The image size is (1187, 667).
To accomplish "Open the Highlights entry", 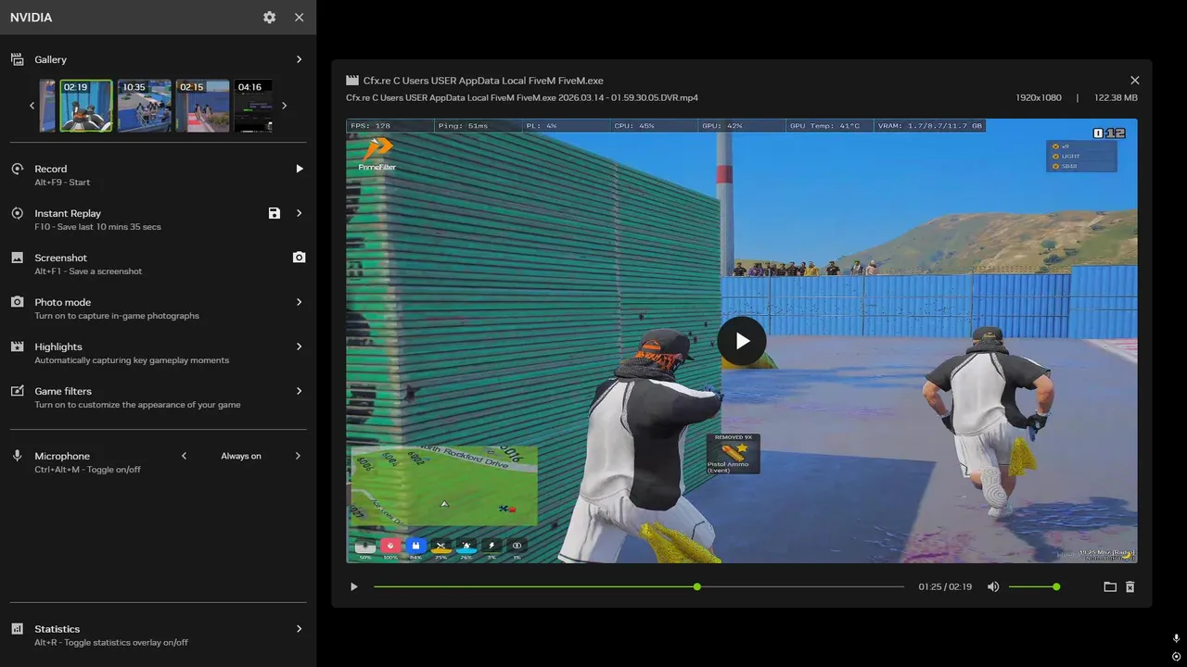I will [x=158, y=353].
